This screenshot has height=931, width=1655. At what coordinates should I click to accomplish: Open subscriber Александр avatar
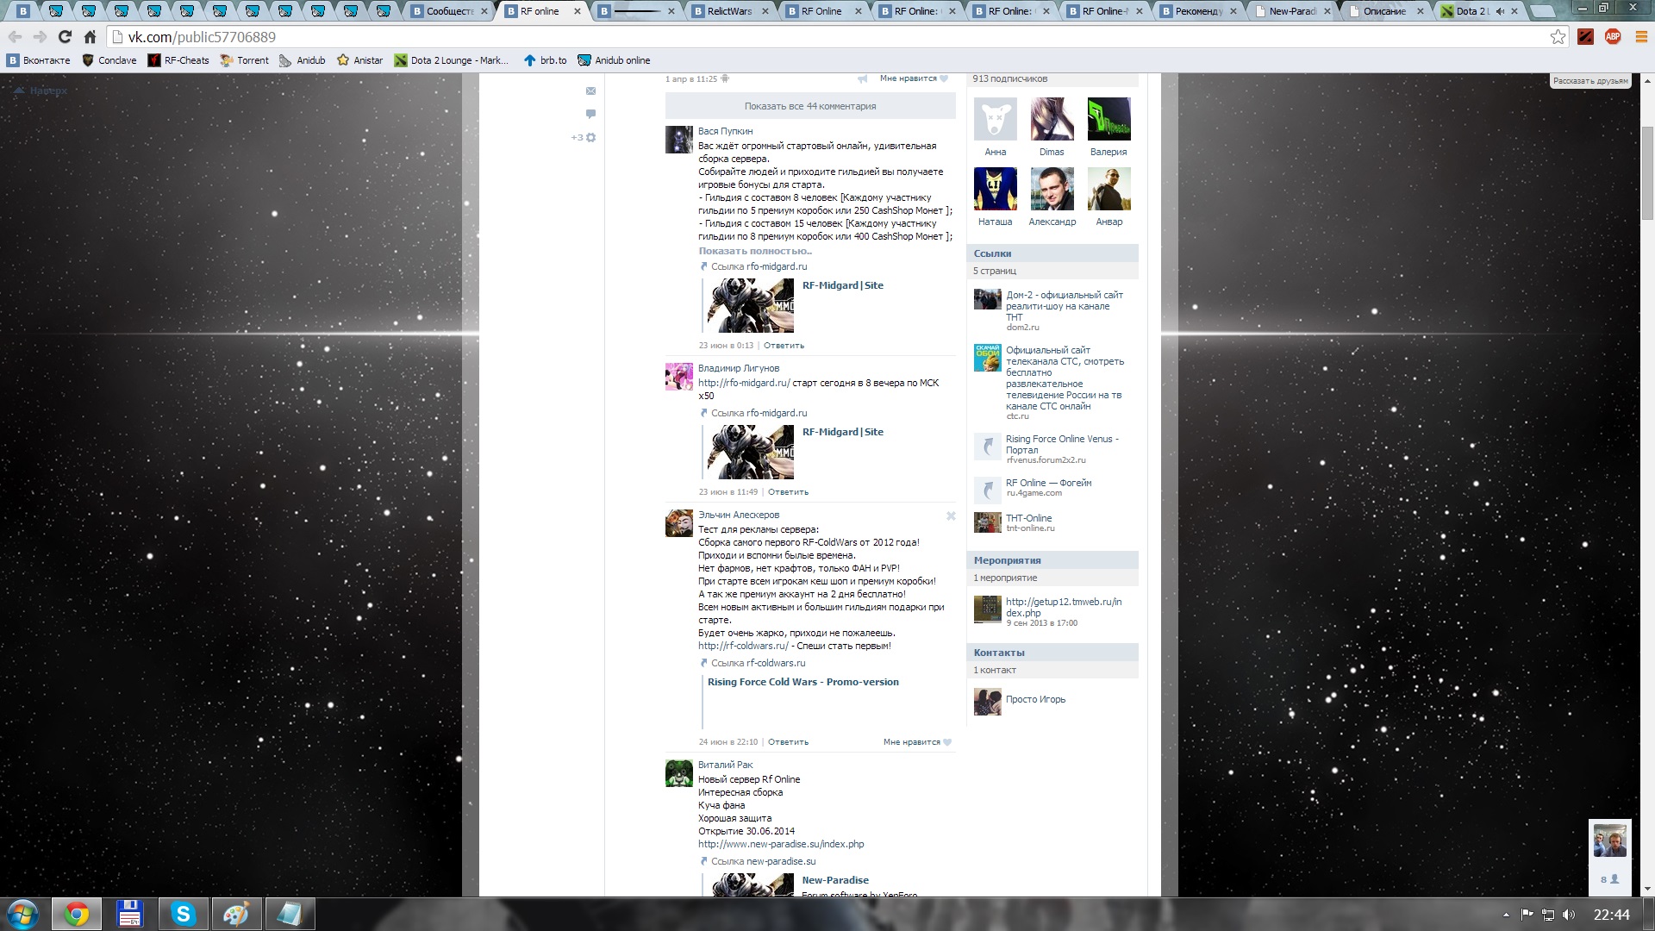tap(1052, 189)
